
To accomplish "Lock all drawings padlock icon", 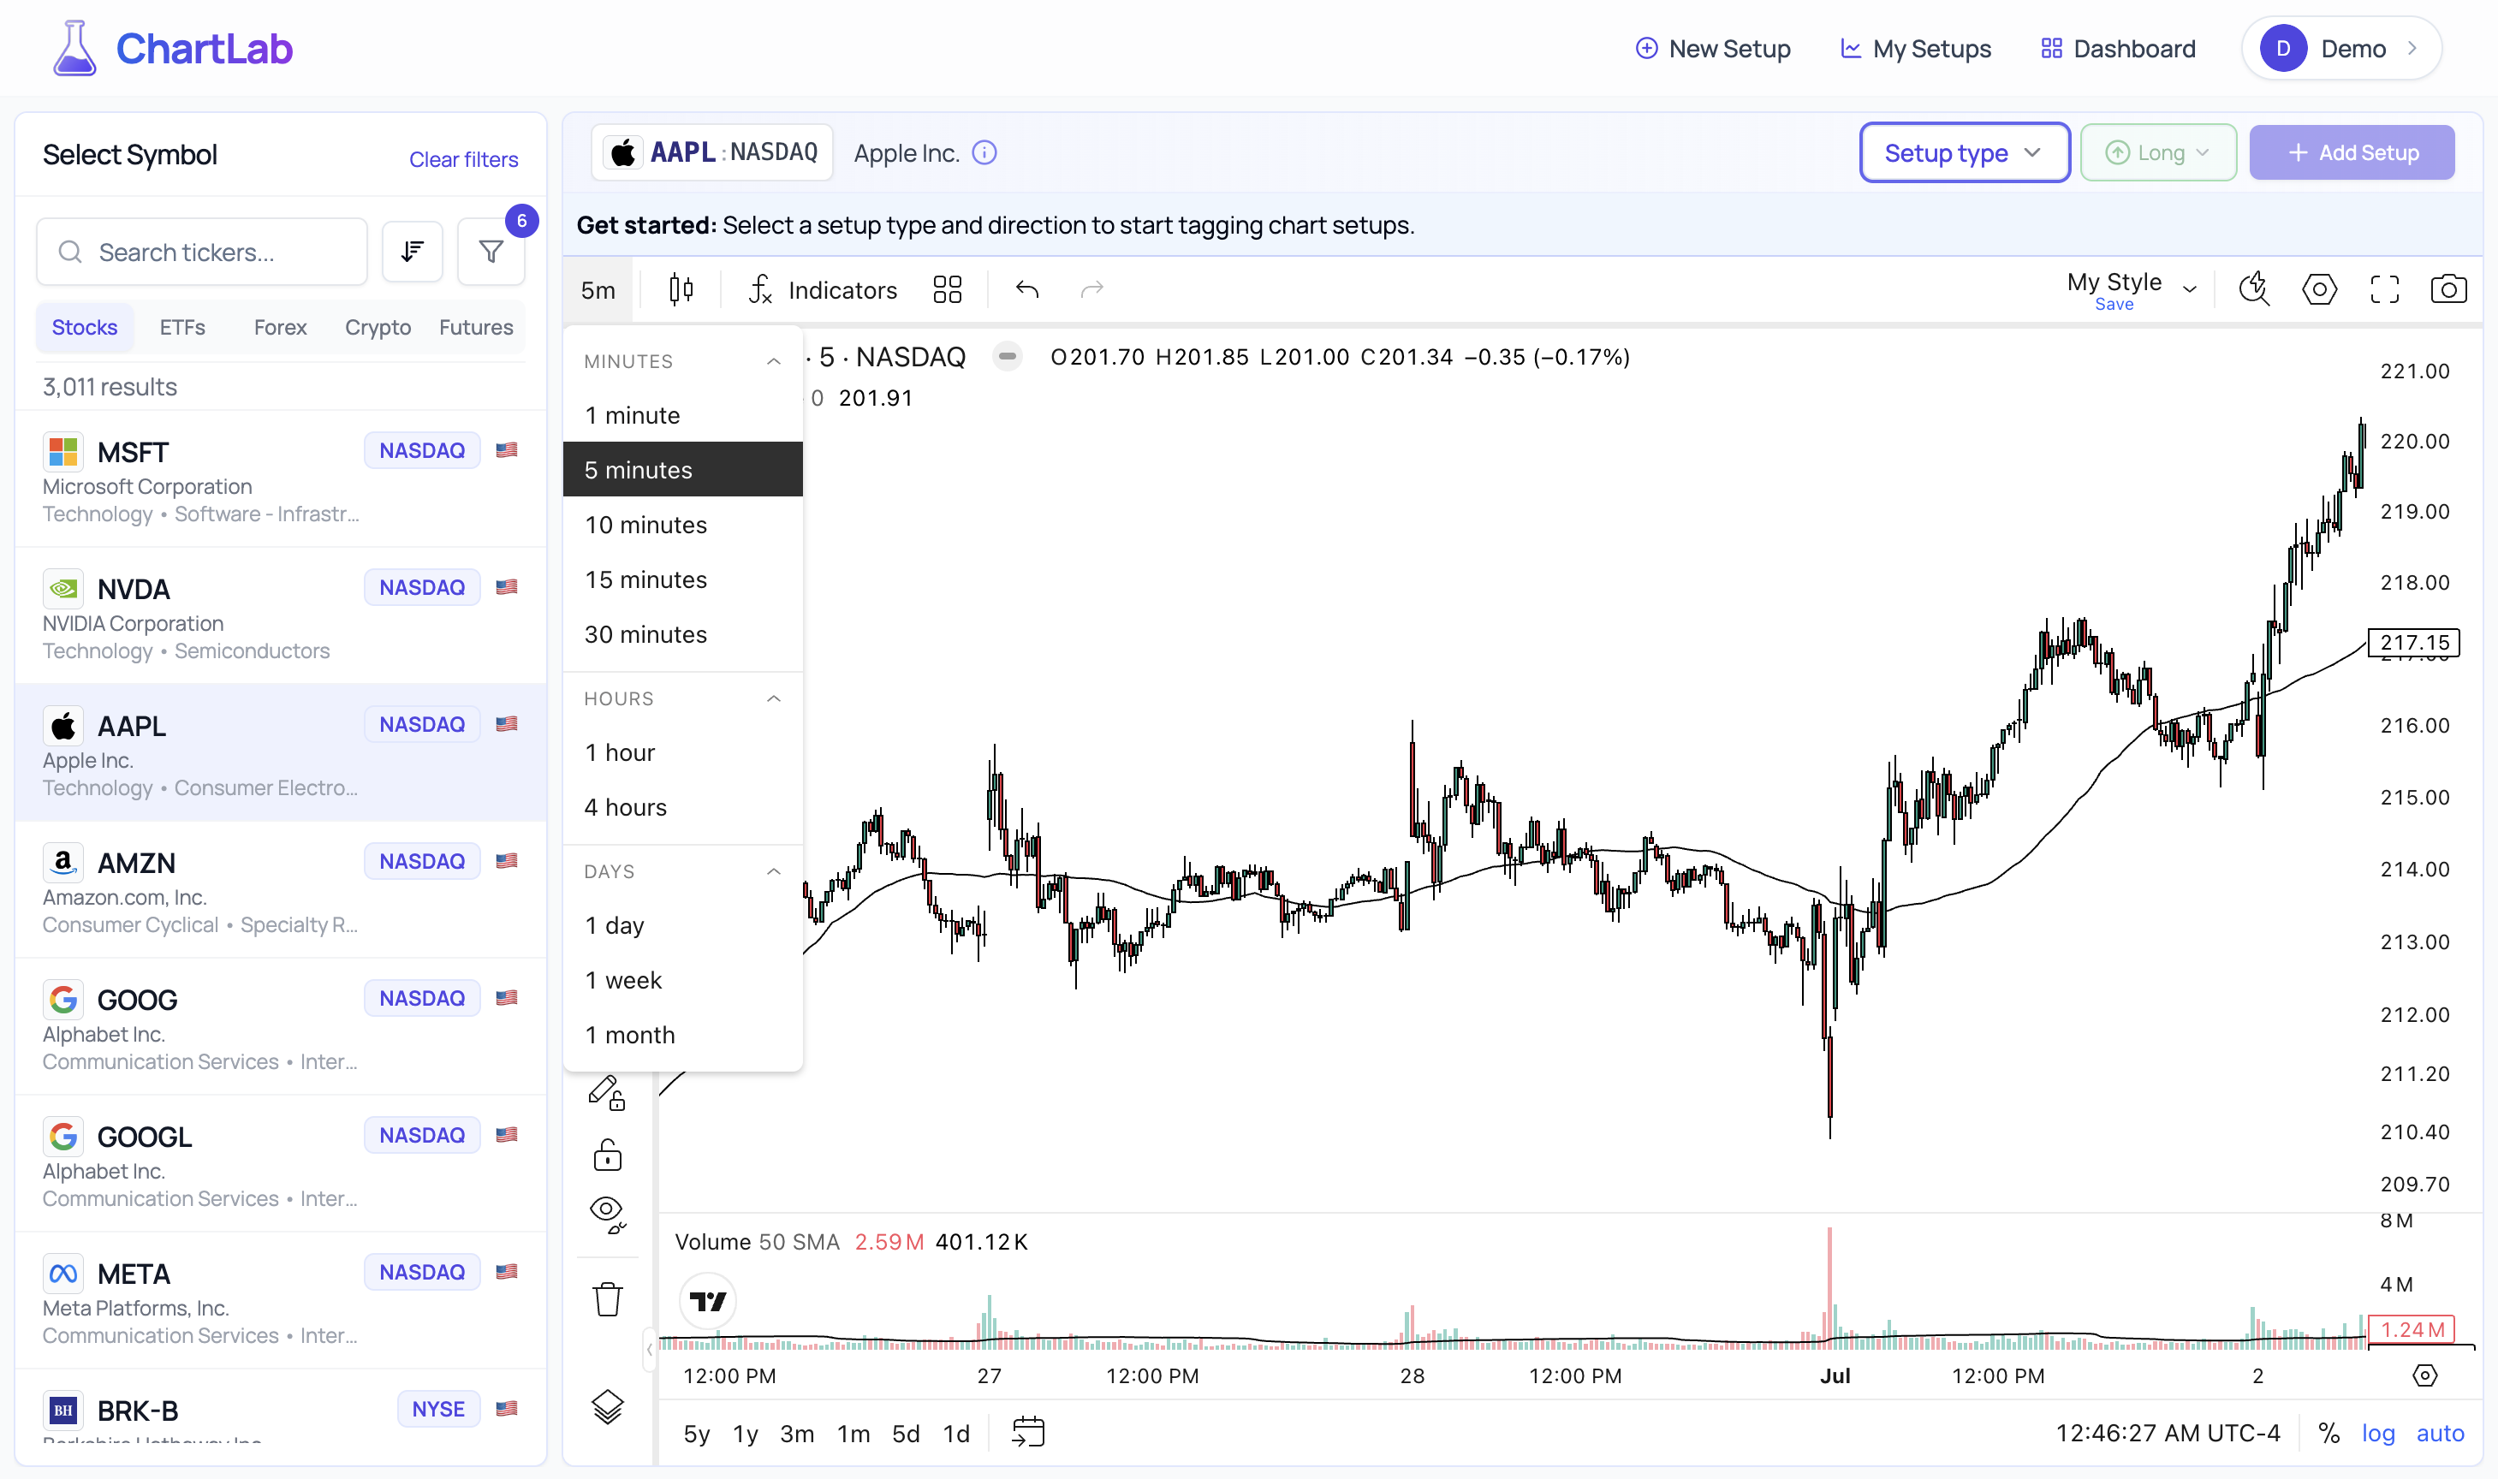I will 607,1155.
